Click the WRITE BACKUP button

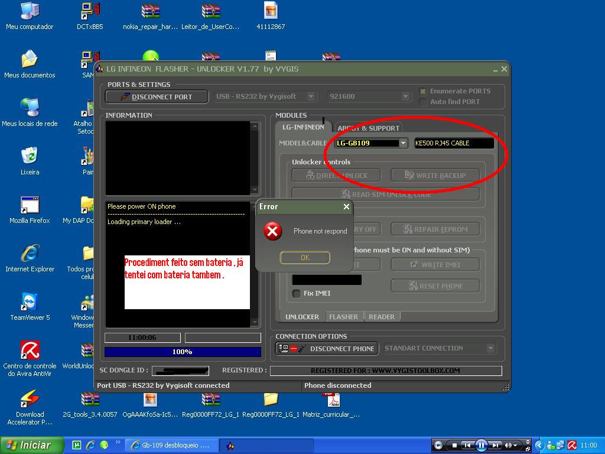[435, 175]
